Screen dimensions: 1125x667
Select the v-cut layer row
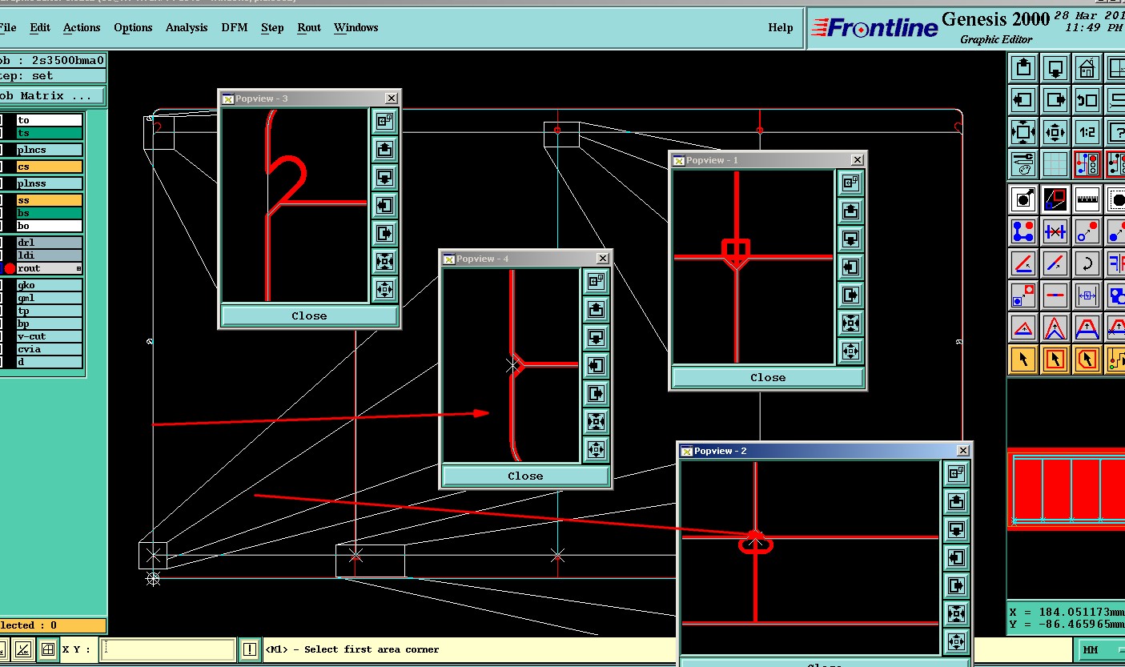coord(49,336)
